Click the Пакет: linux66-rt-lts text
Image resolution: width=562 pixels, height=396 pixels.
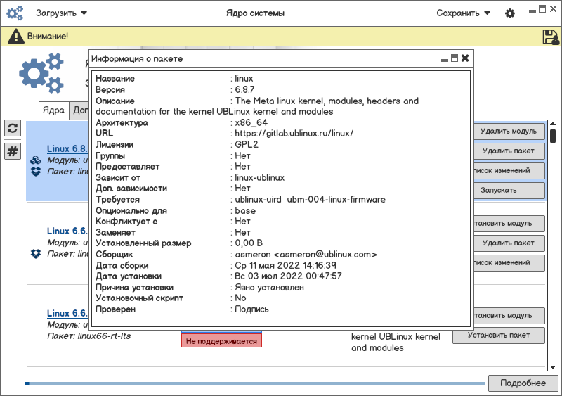coord(89,336)
